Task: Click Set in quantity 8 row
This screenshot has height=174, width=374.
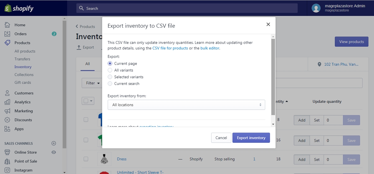Action: pyautogui.click(x=317, y=120)
